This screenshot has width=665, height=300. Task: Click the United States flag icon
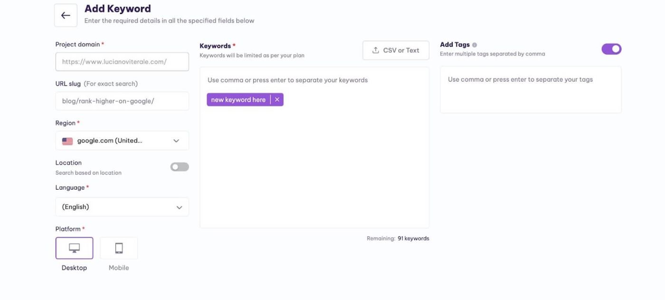[67, 141]
